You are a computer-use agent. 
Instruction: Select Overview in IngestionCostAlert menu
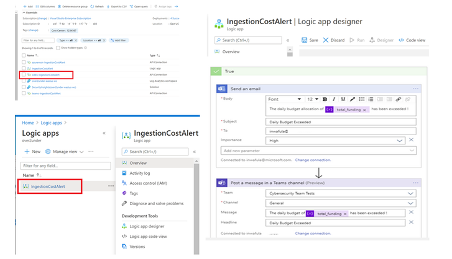pyautogui.click(x=138, y=163)
